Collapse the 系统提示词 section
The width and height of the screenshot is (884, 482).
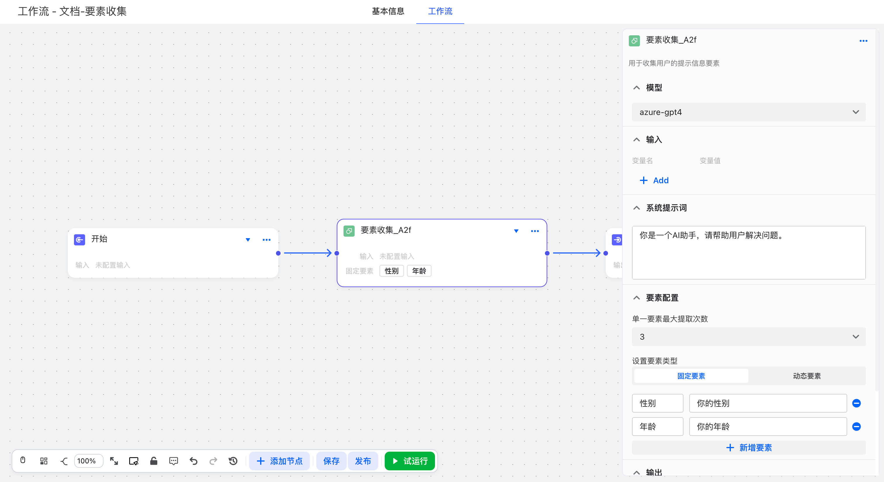click(x=637, y=208)
